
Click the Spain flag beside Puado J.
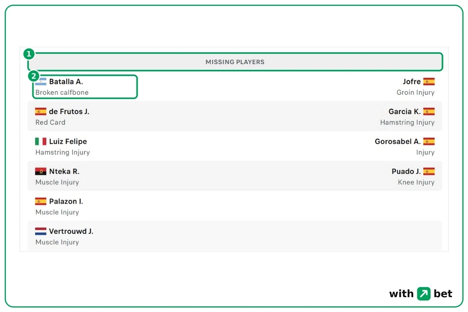click(429, 172)
